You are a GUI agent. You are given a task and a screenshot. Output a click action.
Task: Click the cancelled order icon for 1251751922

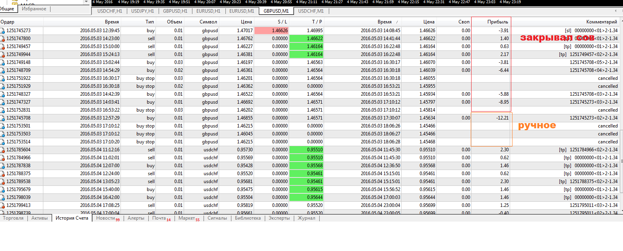(3, 78)
